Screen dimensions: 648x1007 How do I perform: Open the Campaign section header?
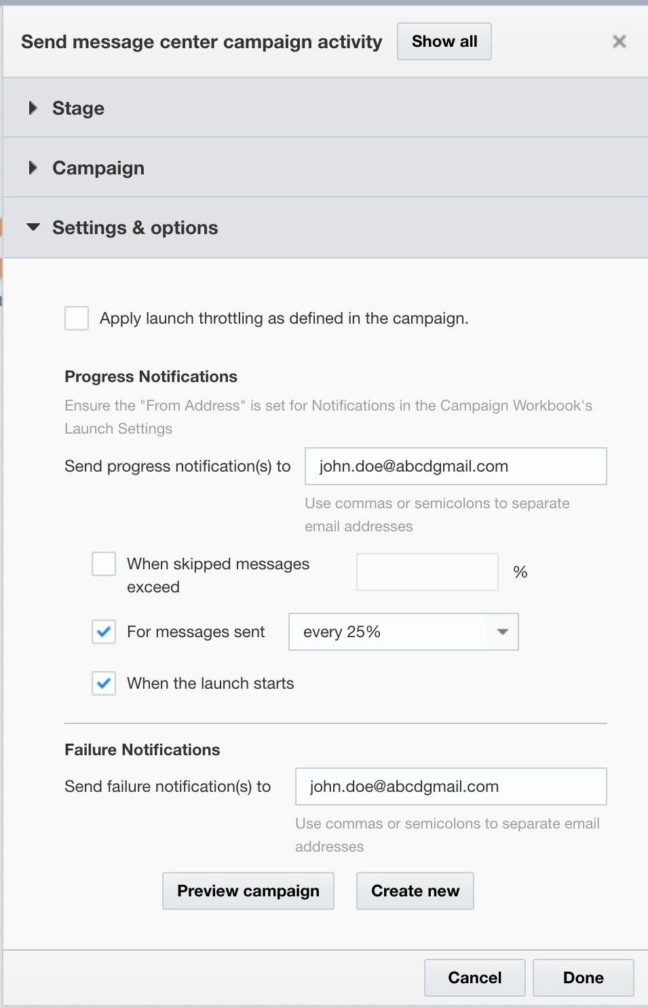pos(98,168)
